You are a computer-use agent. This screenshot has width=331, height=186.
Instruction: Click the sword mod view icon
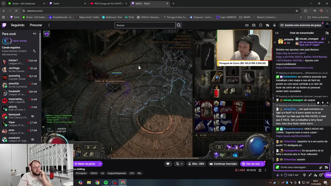pos(310,175)
